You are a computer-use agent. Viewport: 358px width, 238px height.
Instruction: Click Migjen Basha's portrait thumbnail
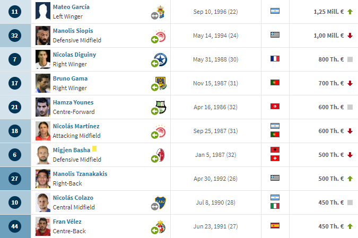(43, 155)
